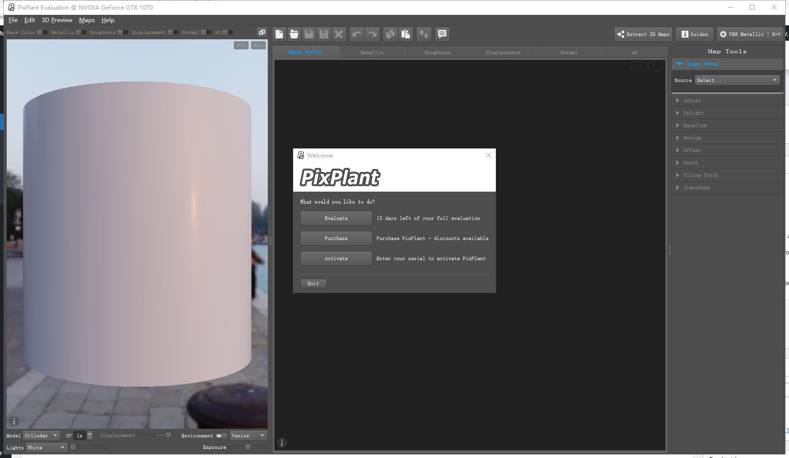Viewport: 789px width, 458px height.
Task: Click the Quit button
Action: tap(313, 283)
